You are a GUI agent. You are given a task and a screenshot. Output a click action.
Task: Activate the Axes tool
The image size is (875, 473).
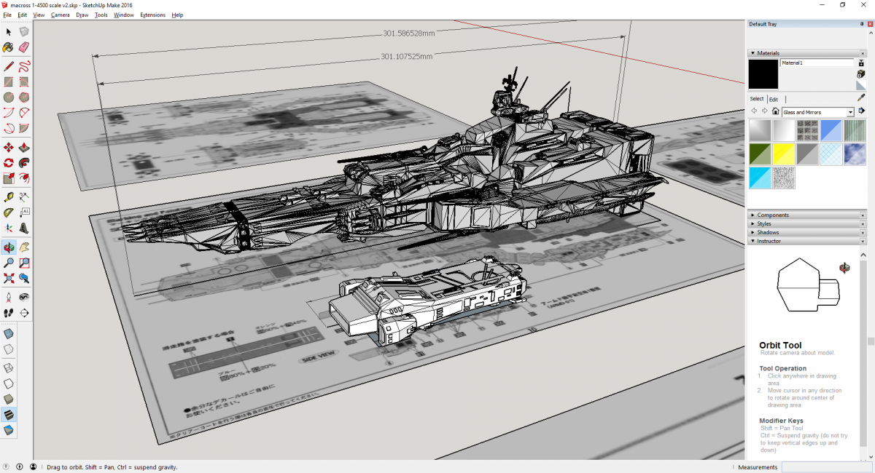9,228
